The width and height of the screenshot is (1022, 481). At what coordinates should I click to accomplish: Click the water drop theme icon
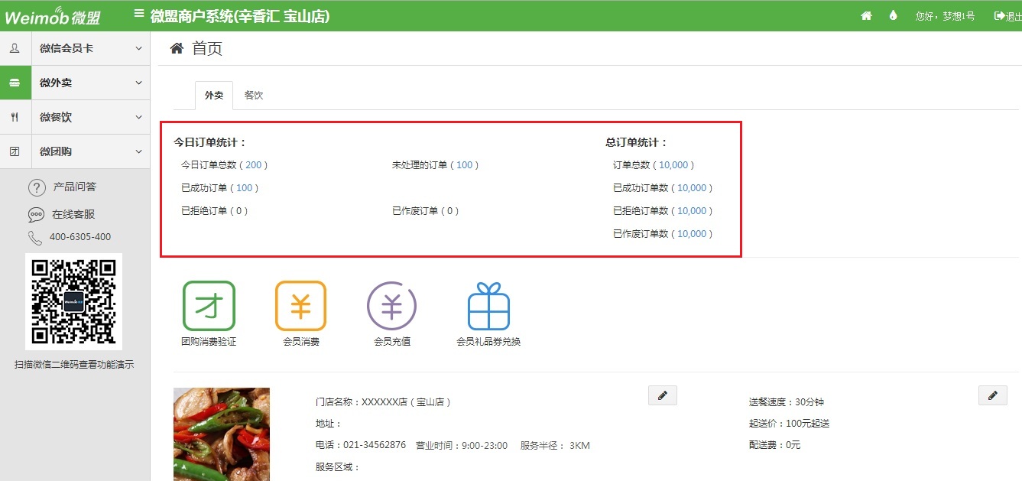pos(893,15)
